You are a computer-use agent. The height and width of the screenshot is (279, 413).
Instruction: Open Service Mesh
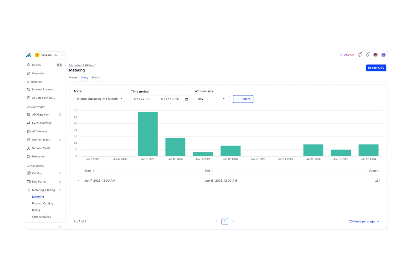tap(41, 148)
